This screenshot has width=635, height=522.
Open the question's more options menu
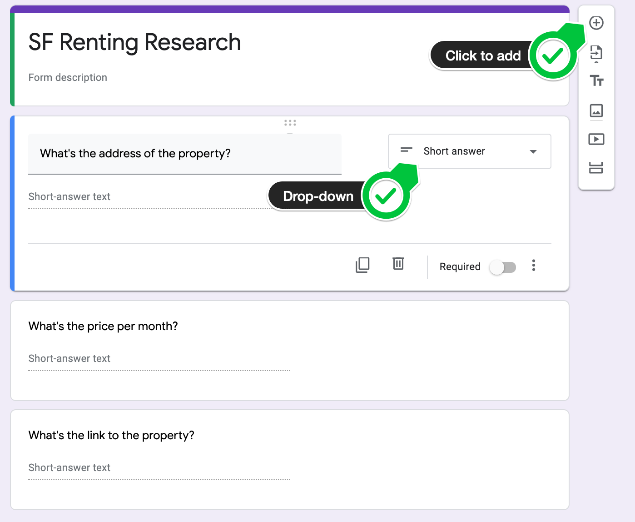[x=534, y=266]
